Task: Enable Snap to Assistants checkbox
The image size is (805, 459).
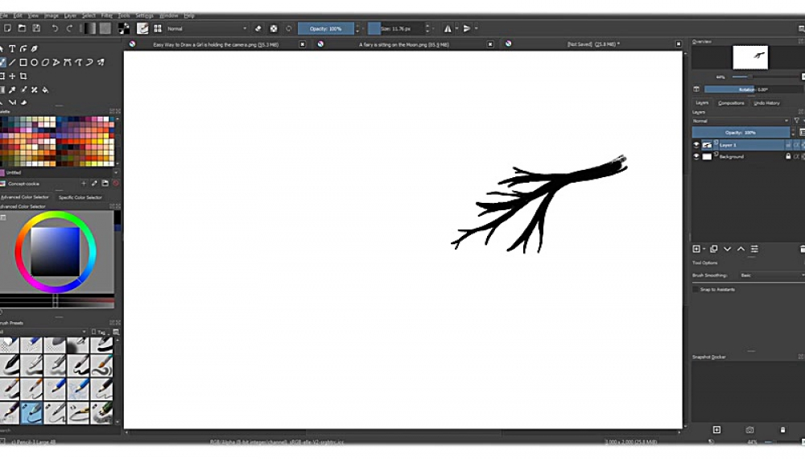Action: 696,289
